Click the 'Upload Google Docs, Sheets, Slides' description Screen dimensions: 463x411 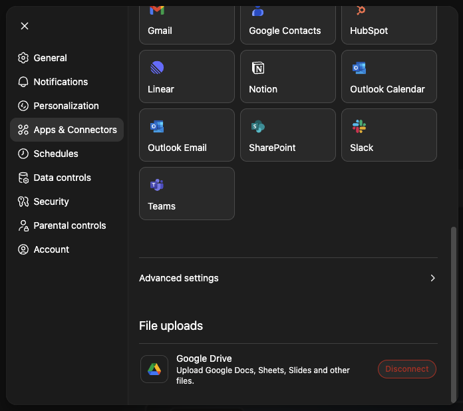click(263, 375)
